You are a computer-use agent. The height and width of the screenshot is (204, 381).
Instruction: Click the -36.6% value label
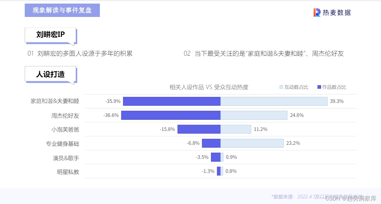coord(111,115)
